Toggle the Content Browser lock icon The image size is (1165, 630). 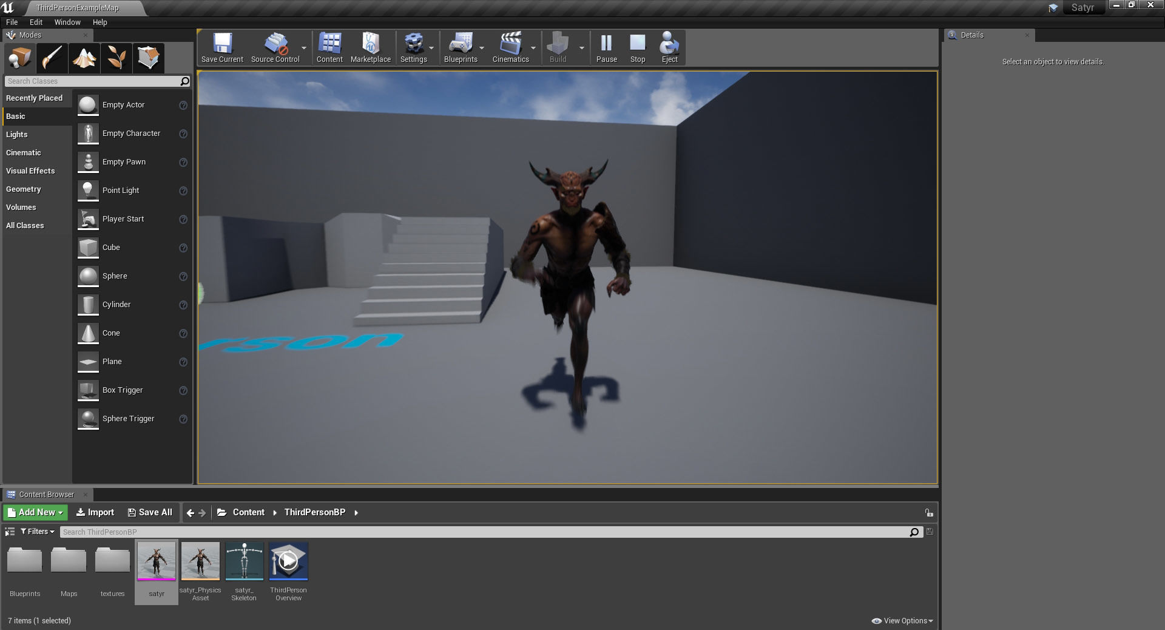928,513
